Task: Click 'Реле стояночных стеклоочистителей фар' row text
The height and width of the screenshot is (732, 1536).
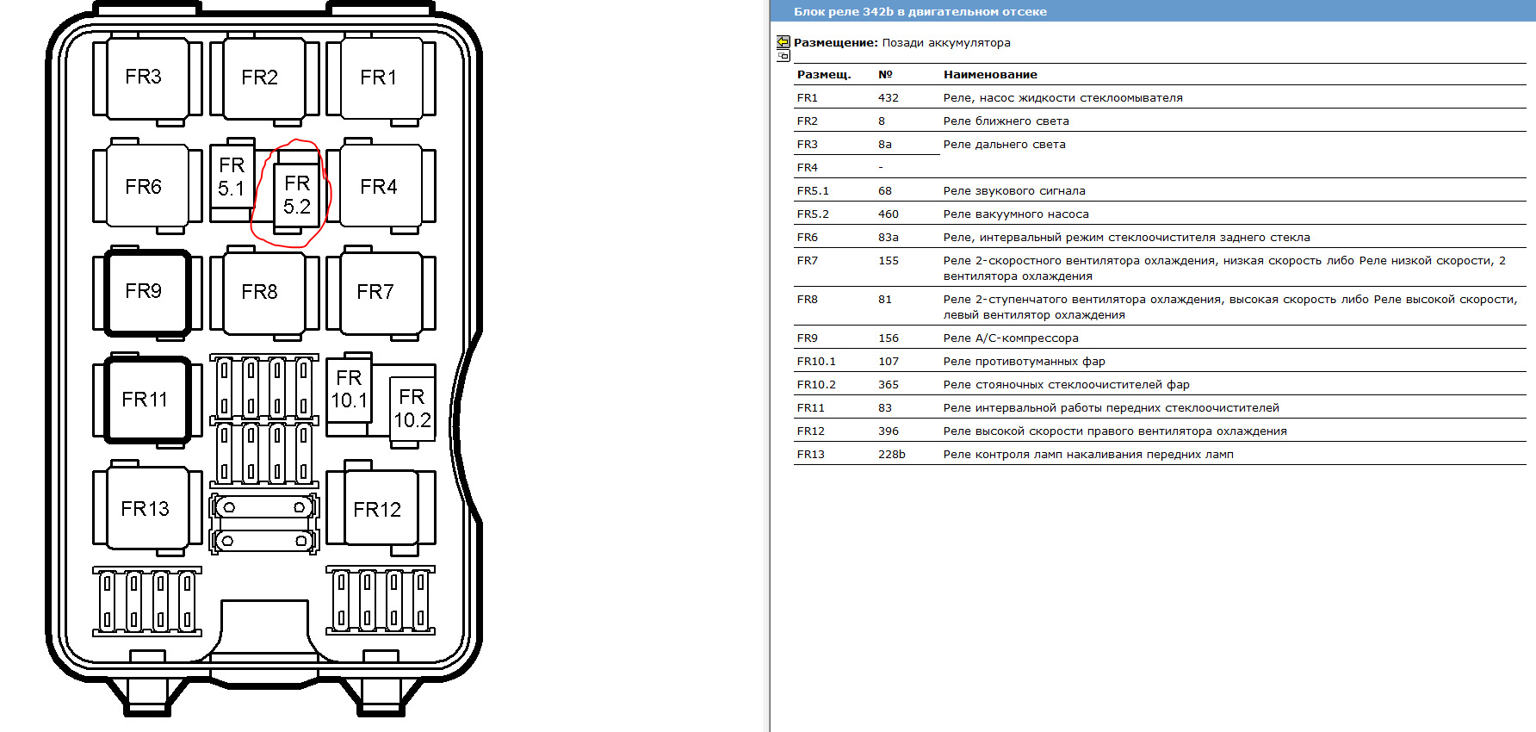Action: (x=1066, y=385)
